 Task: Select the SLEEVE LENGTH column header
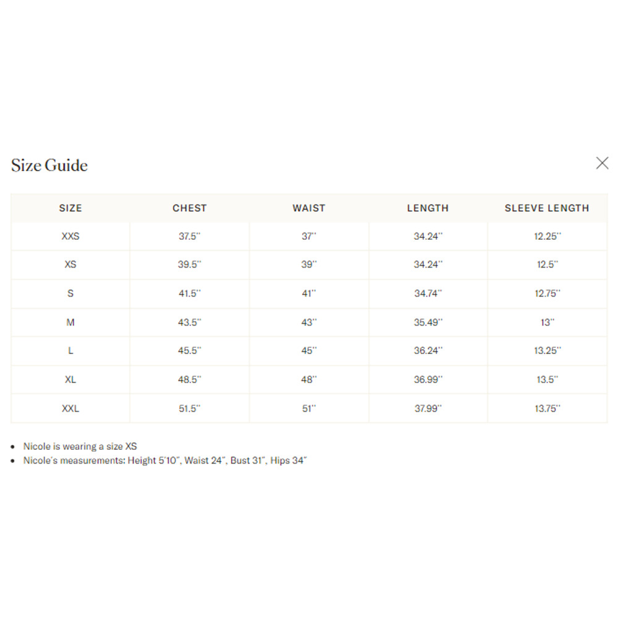point(547,208)
